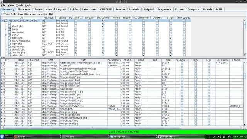Click the green memory usage bar
This screenshot has width=247, height=139.
click(x=123, y=132)
